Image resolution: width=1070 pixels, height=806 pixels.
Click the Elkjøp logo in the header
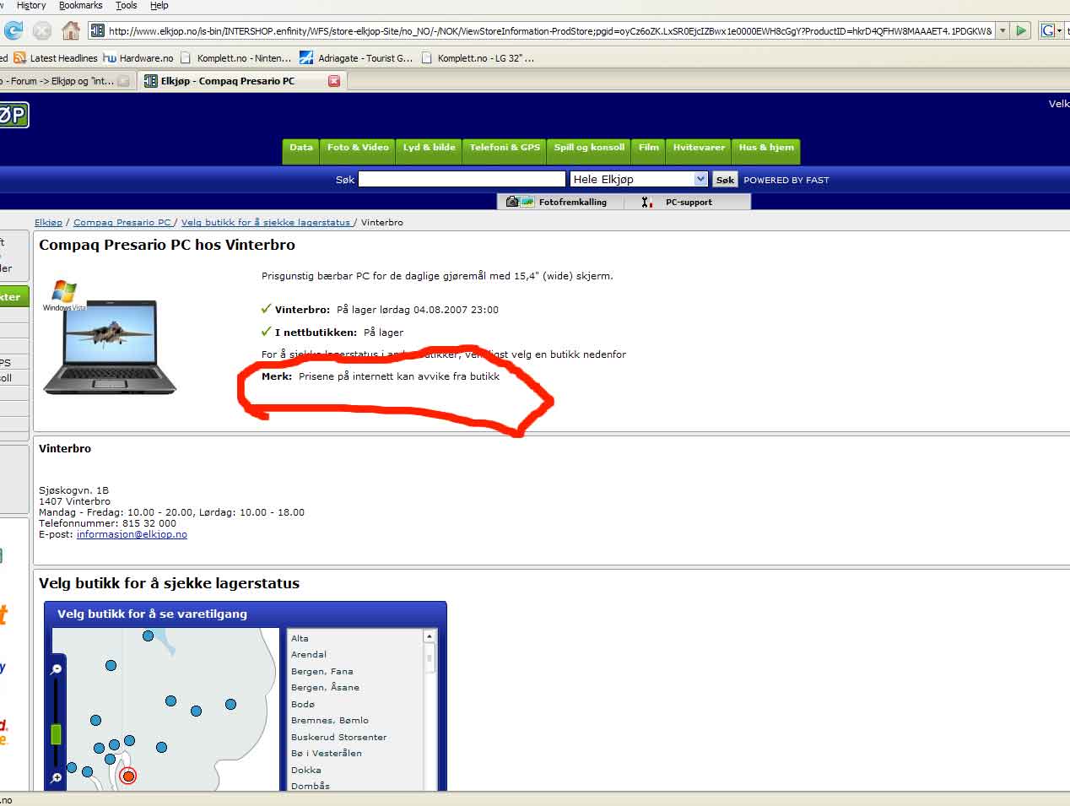click(14, 115)
